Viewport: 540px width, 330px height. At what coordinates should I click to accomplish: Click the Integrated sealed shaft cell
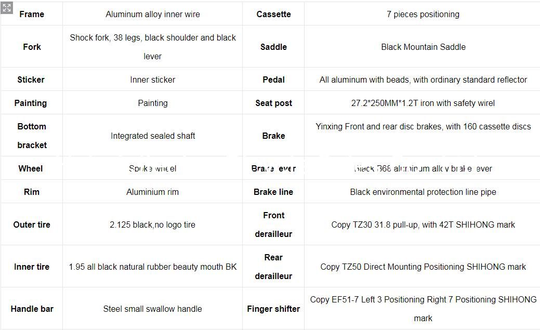pyautogui.click(x=153, y=136)
